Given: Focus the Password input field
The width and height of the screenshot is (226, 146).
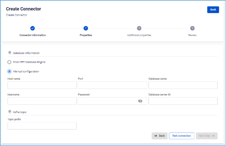Looking at the screenshot, I should click(x=112, y=101).
